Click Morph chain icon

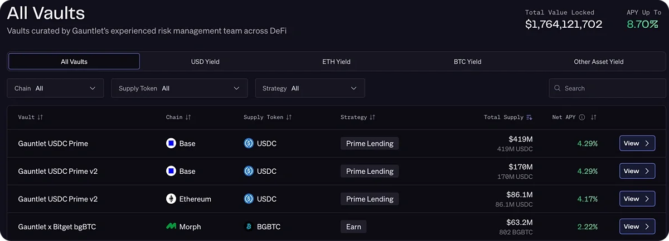[x=171, y=227]
